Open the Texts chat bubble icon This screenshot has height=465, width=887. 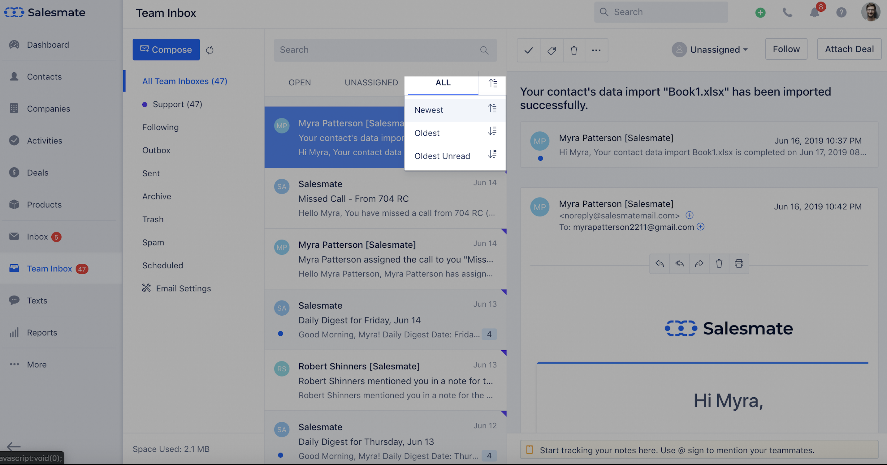tap(14, 300)
